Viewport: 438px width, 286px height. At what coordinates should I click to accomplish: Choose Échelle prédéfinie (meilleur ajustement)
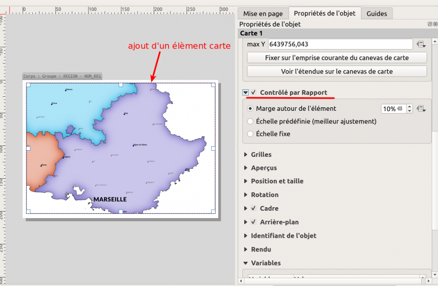click(x=250, y=121)
